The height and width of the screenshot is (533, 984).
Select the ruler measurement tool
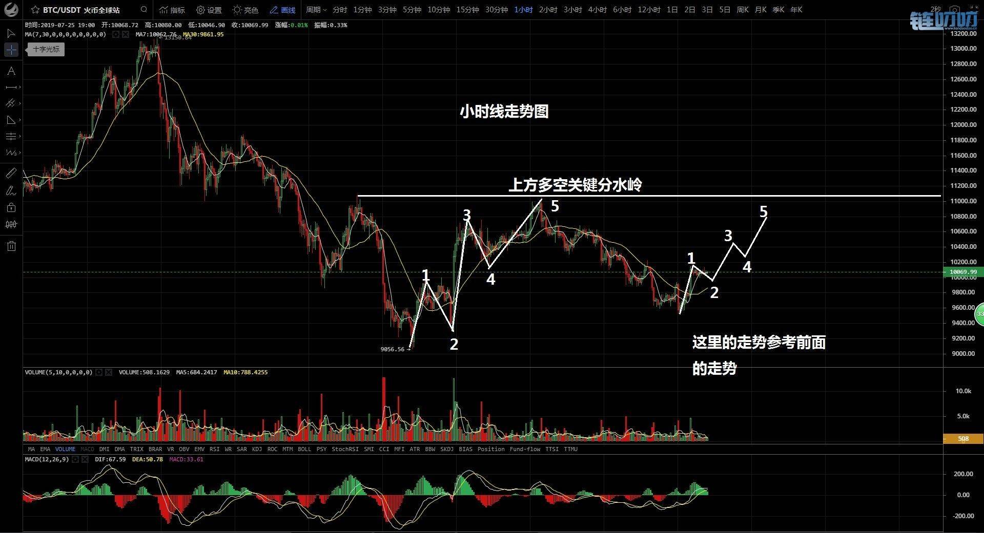(11, 174)
